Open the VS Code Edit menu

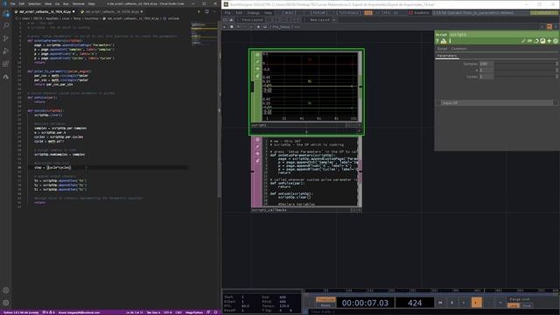pos(22,3)
